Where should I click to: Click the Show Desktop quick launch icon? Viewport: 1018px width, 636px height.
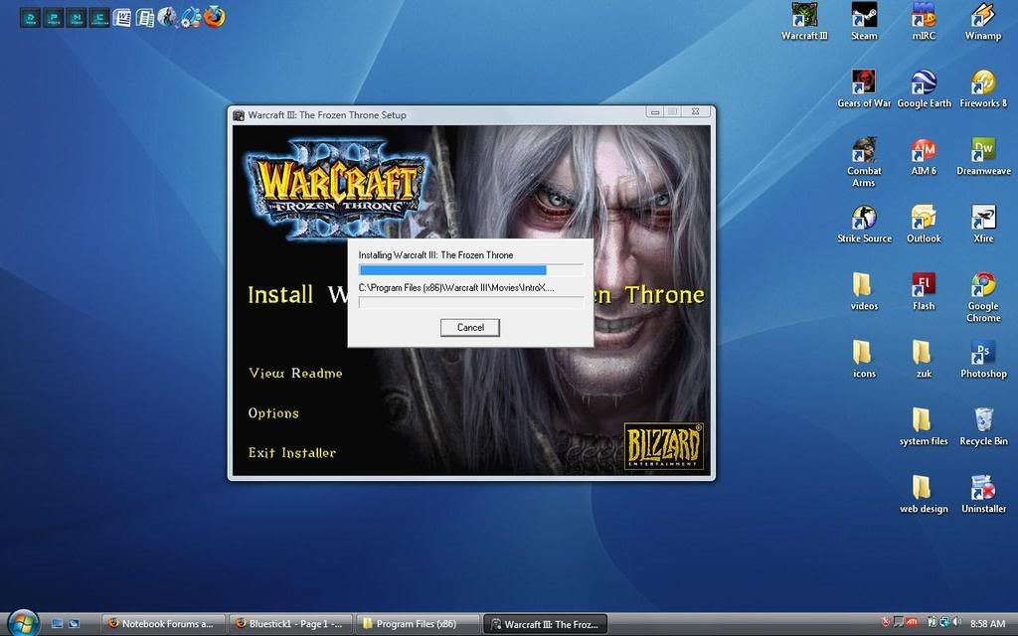[x=57, y=624]
